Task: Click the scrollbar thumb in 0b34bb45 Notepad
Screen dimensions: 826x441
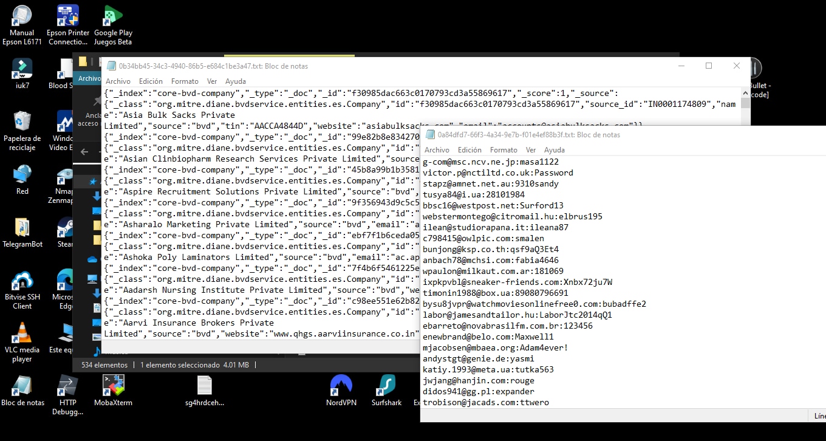Action: (x=746, y=103)
